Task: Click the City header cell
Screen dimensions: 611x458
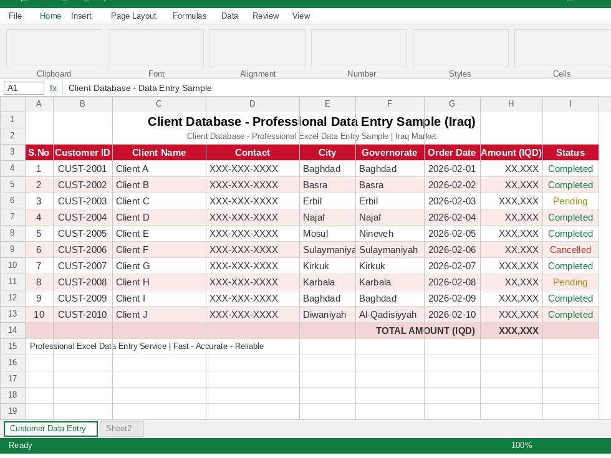Action: (327, 152)
